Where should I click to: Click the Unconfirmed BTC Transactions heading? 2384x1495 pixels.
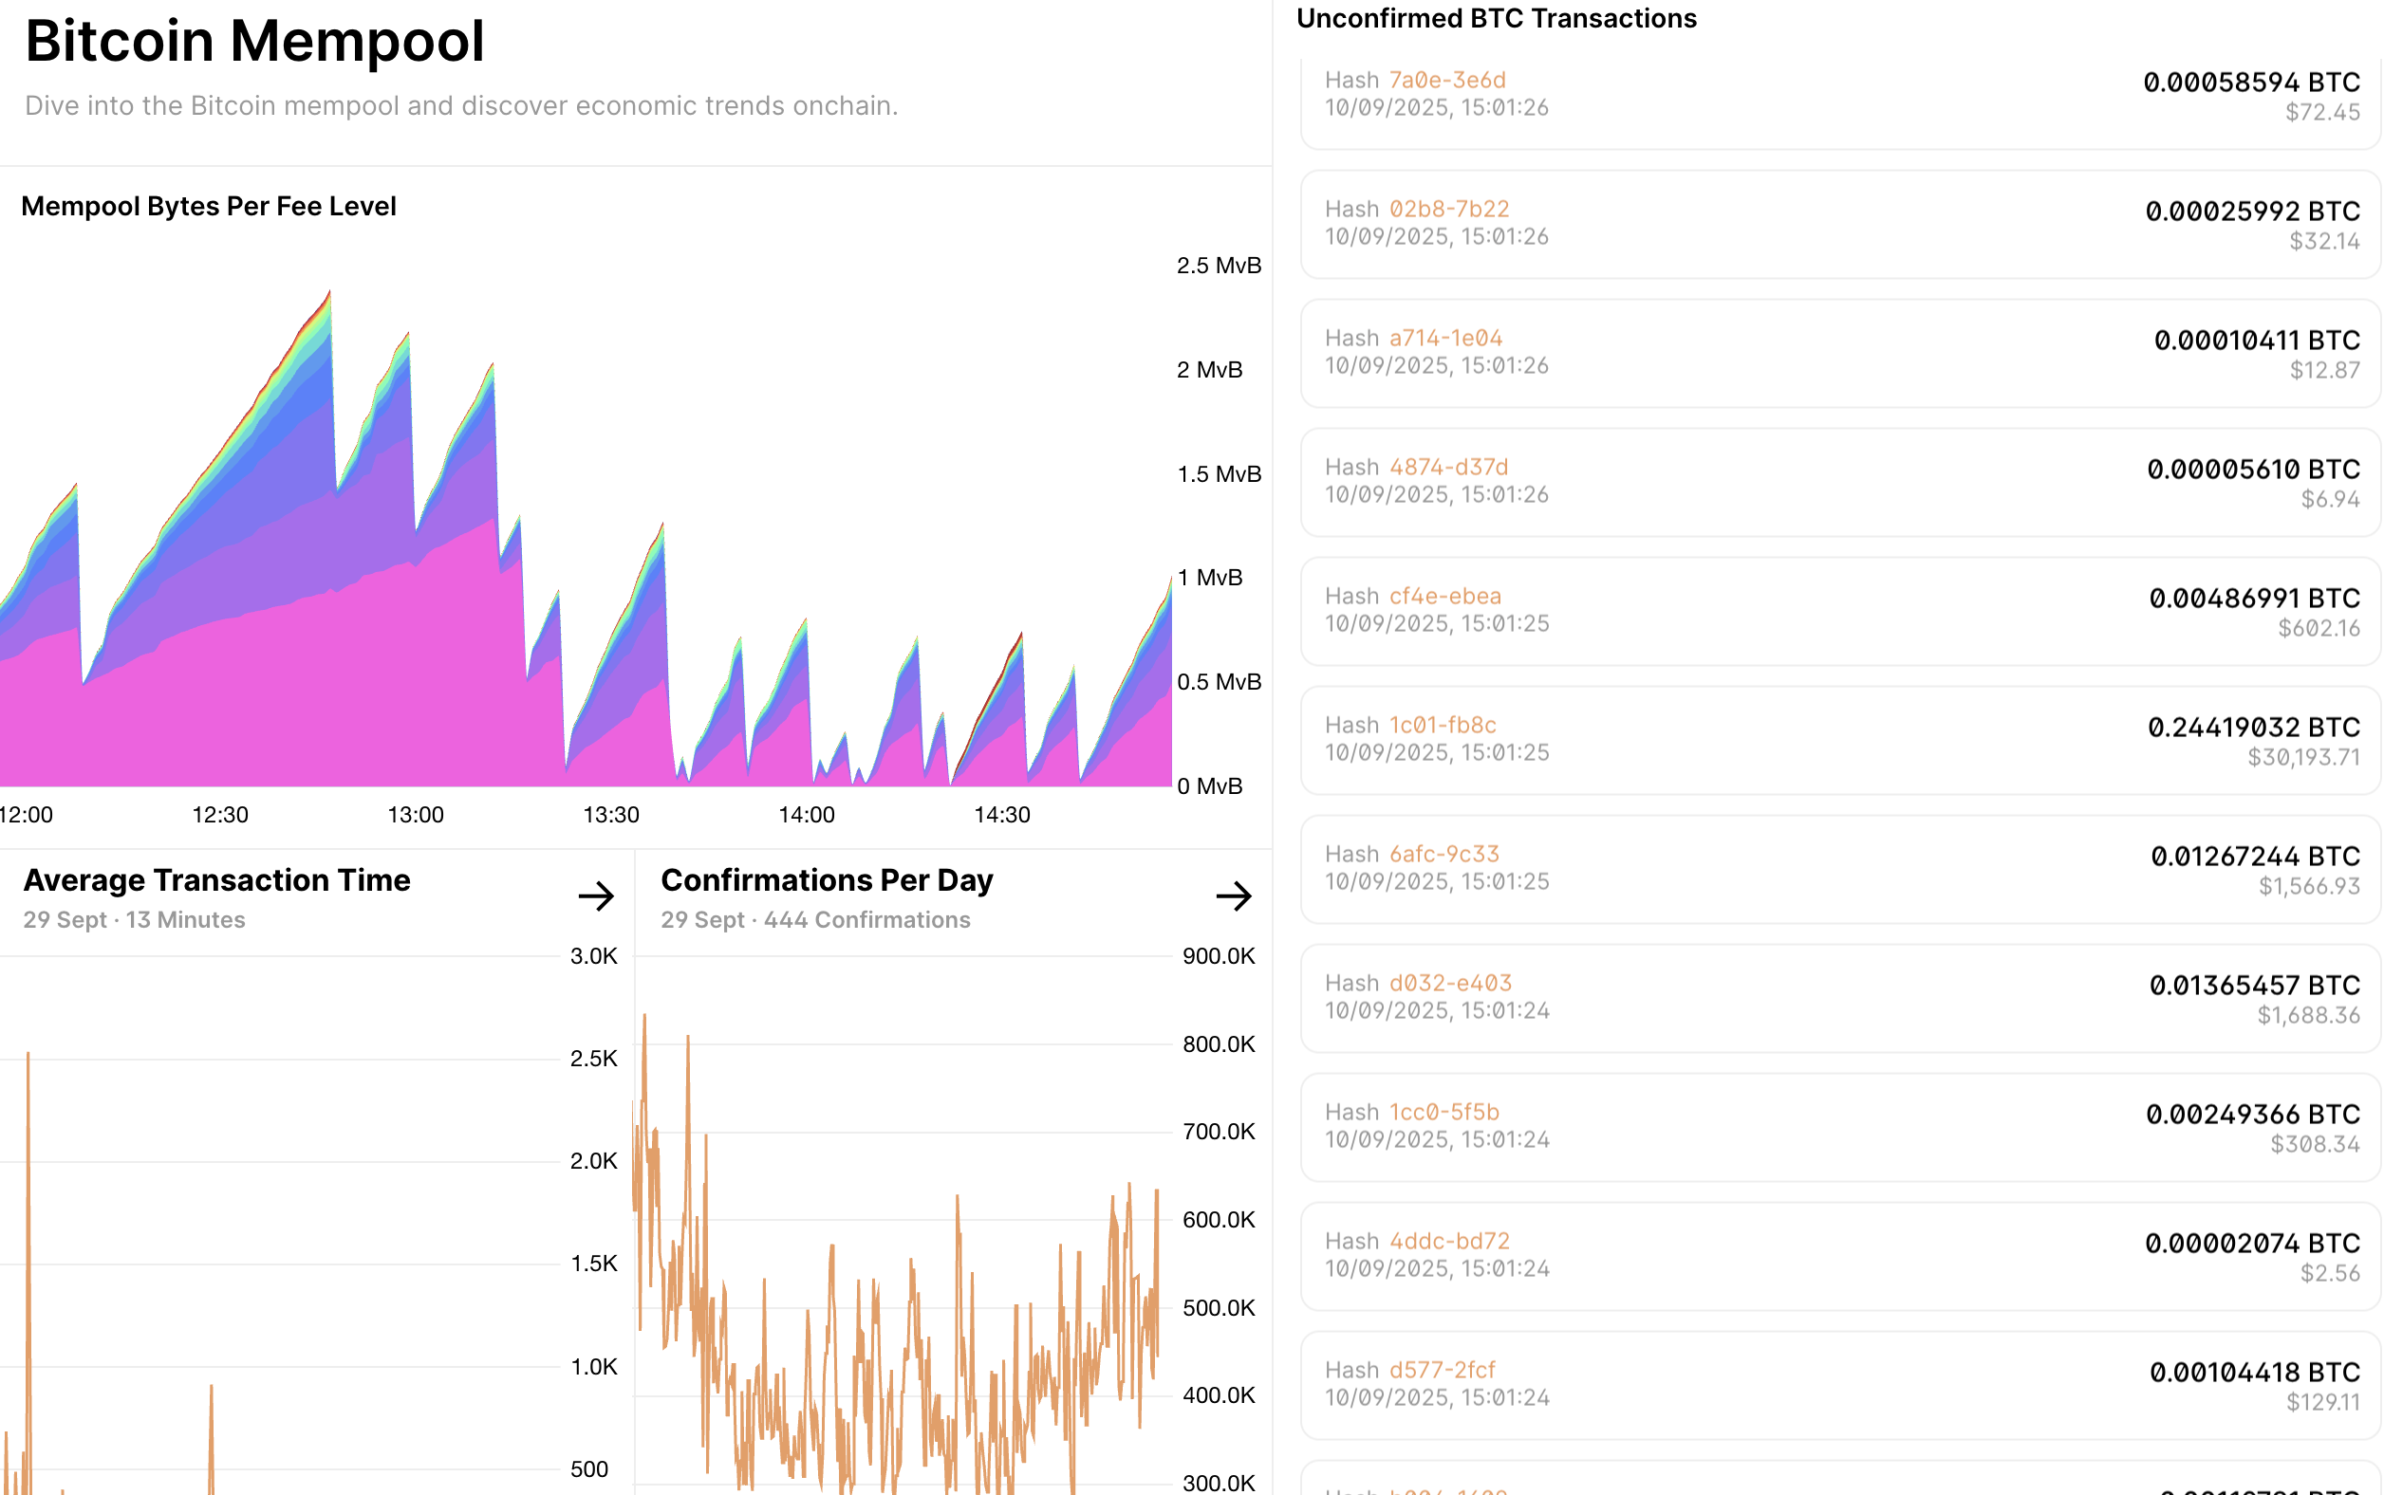(1496, 19)
